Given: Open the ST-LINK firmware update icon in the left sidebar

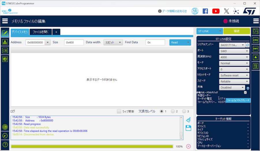Looking at the screenshot, I should (5, 136).
